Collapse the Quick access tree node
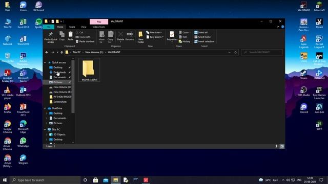The height and width of the screenshot is (184, 328). 45,62
